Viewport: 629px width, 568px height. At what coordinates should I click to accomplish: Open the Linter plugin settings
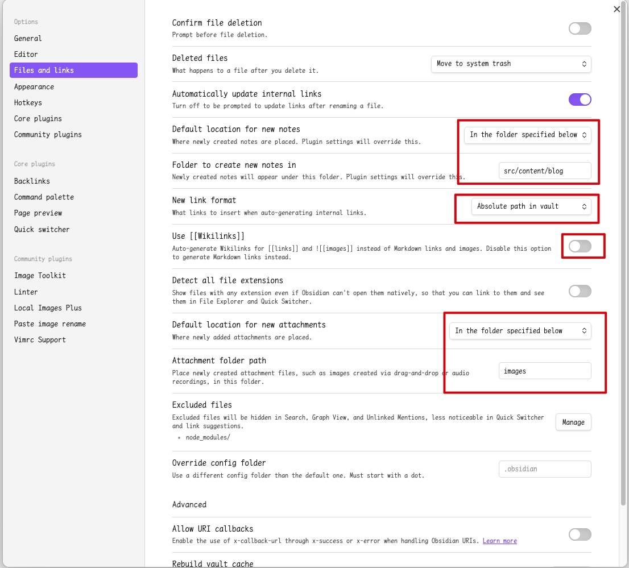coord(26,292)
